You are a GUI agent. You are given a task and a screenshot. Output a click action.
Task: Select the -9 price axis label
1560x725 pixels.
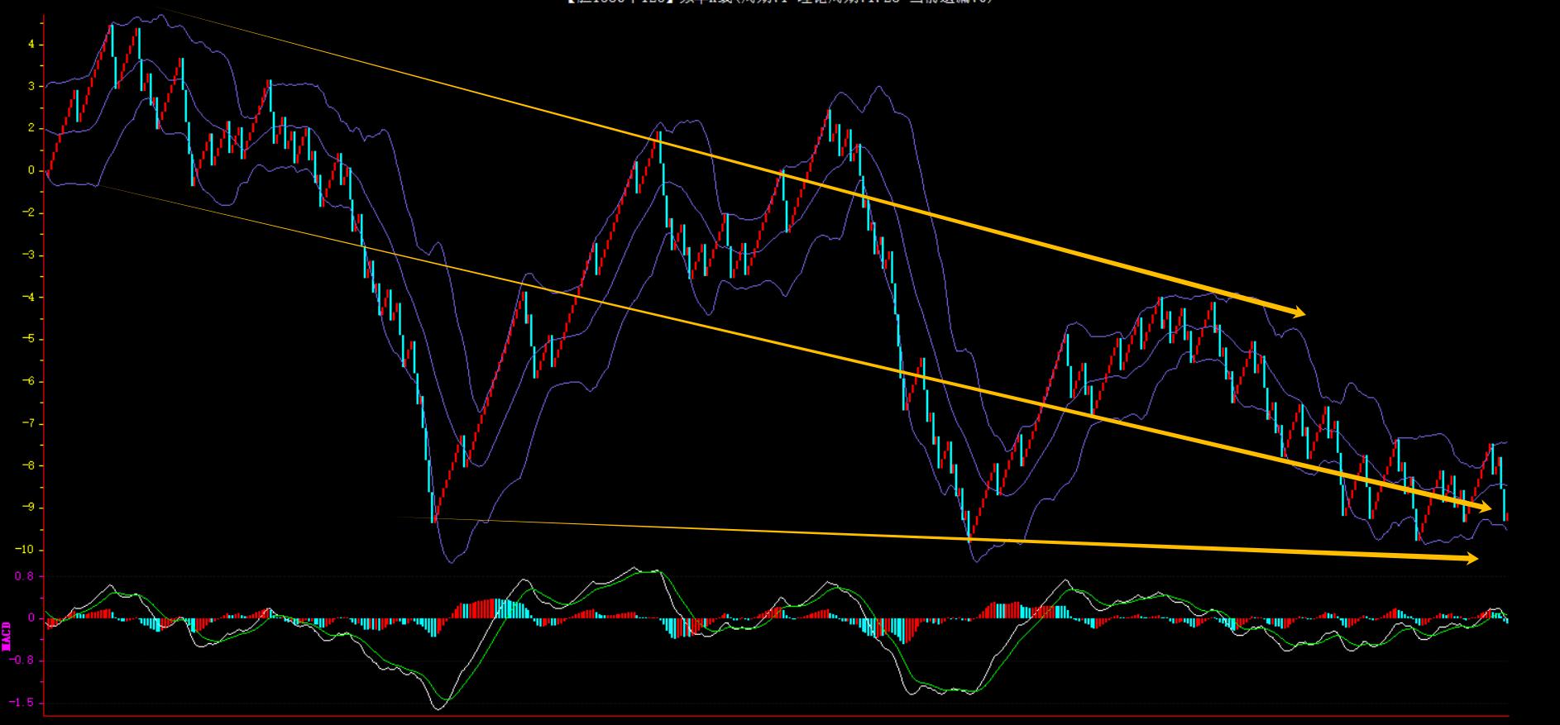tap(29, 508)
